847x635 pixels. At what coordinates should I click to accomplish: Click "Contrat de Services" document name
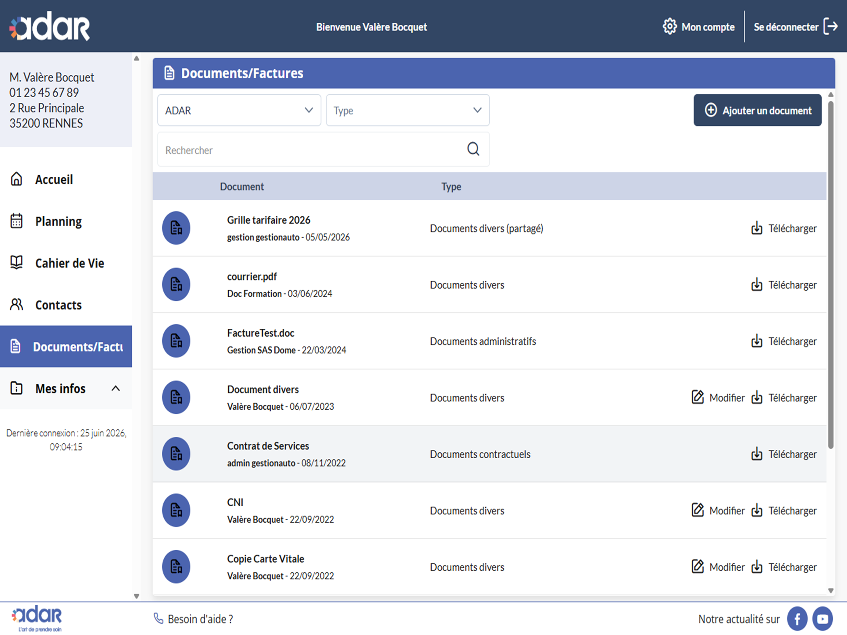tap(268, 446)
